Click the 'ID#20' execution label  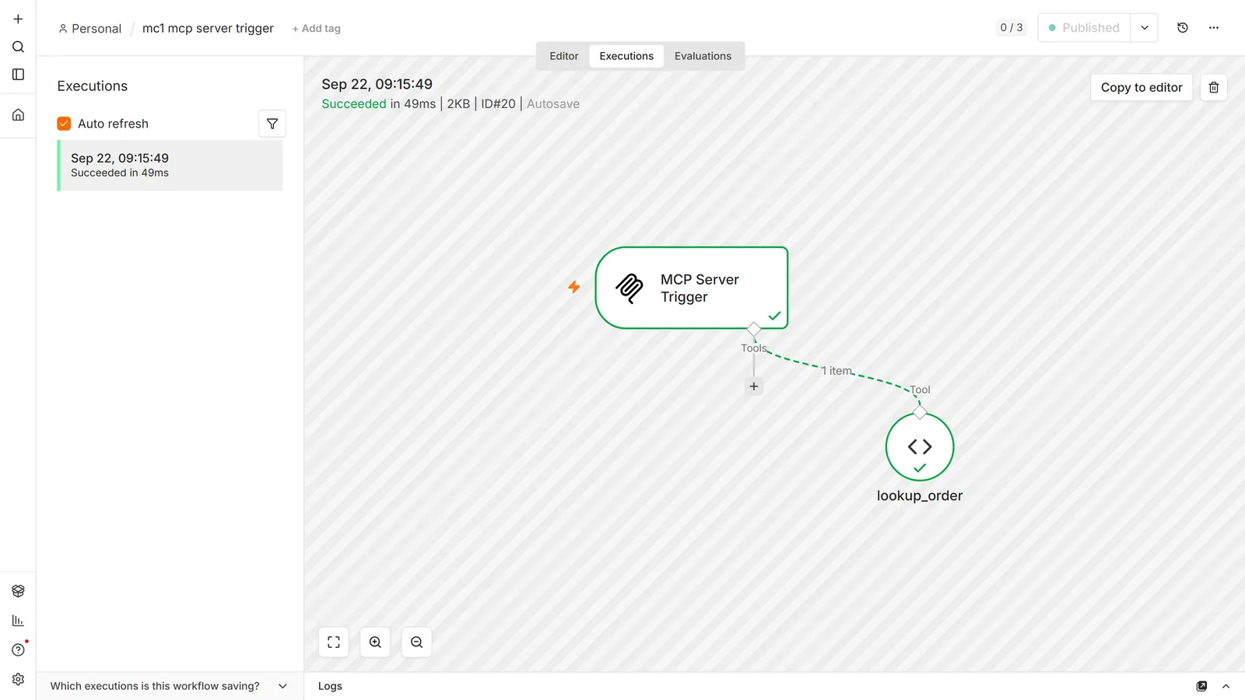pos(498,104)
